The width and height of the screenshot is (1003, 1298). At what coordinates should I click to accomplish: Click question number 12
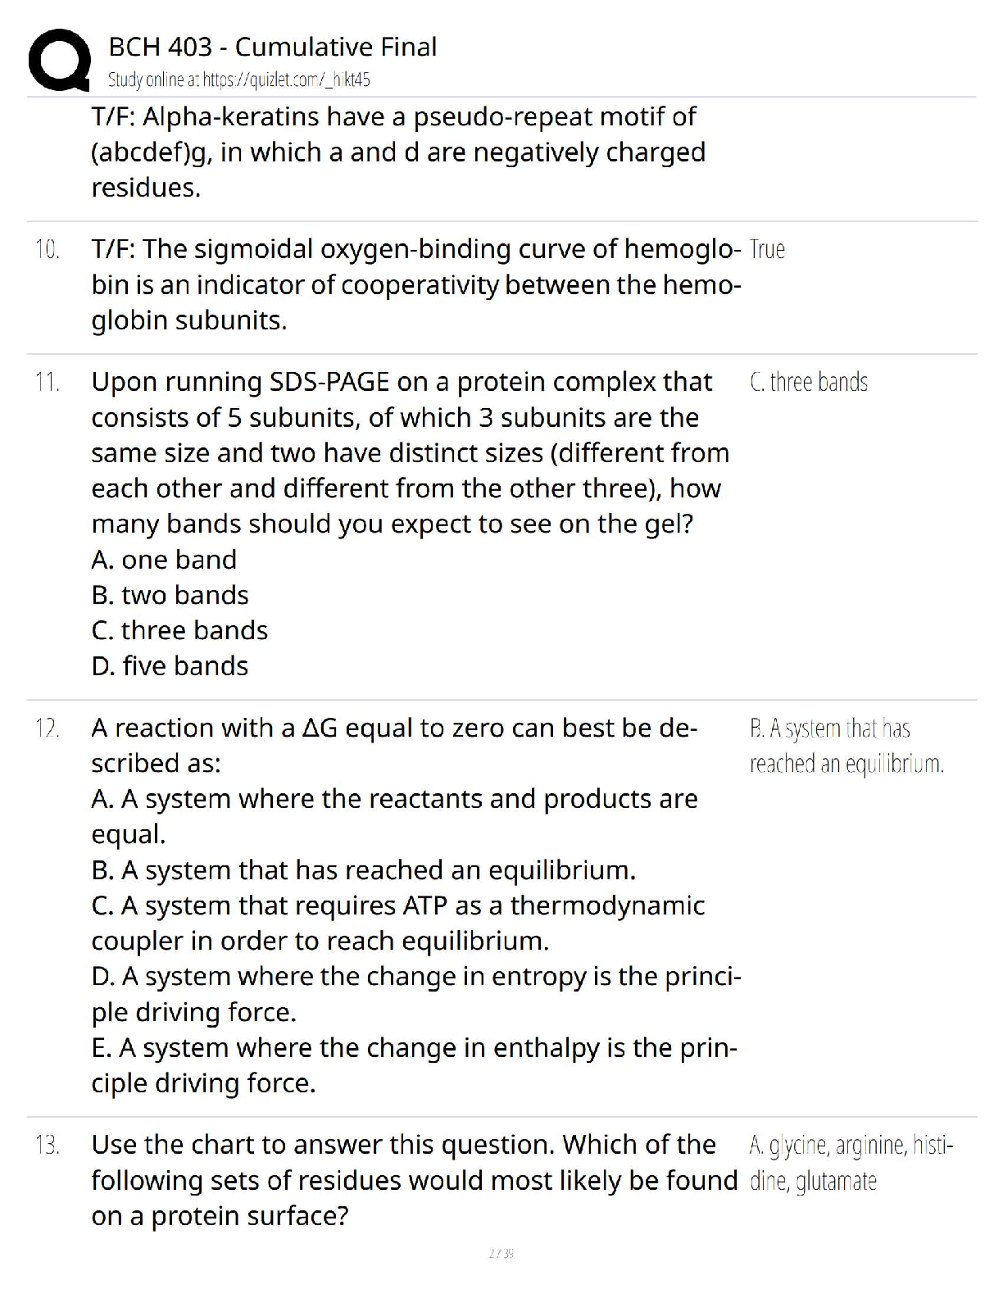(x=48, y=728)
